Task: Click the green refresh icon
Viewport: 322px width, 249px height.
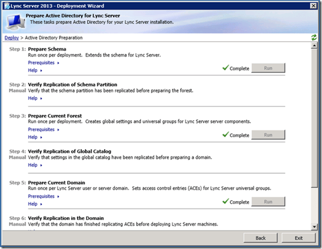Action: tap(314, 38)
